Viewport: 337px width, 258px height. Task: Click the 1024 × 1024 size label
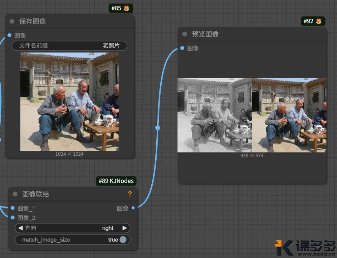pos(69,154)
